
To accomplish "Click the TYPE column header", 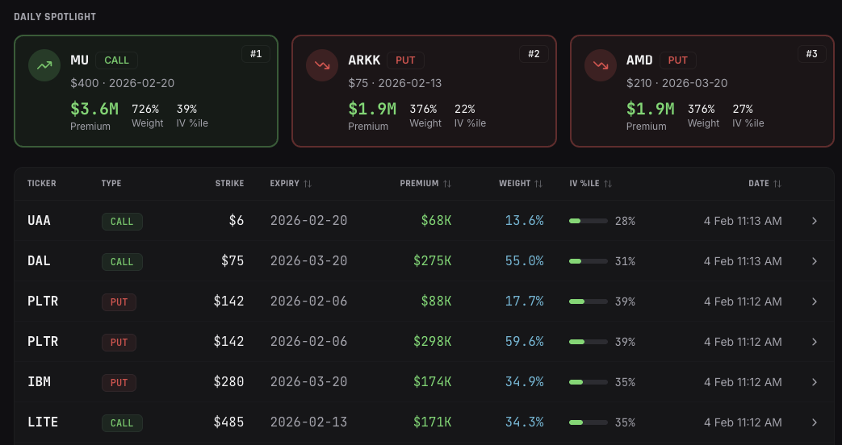I will tap(111, 183).
